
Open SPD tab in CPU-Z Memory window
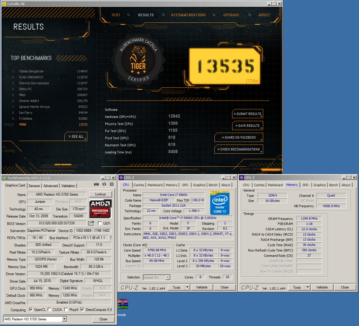point(305,185)
